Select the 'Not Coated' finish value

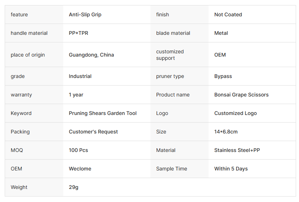tap(228, 15)
